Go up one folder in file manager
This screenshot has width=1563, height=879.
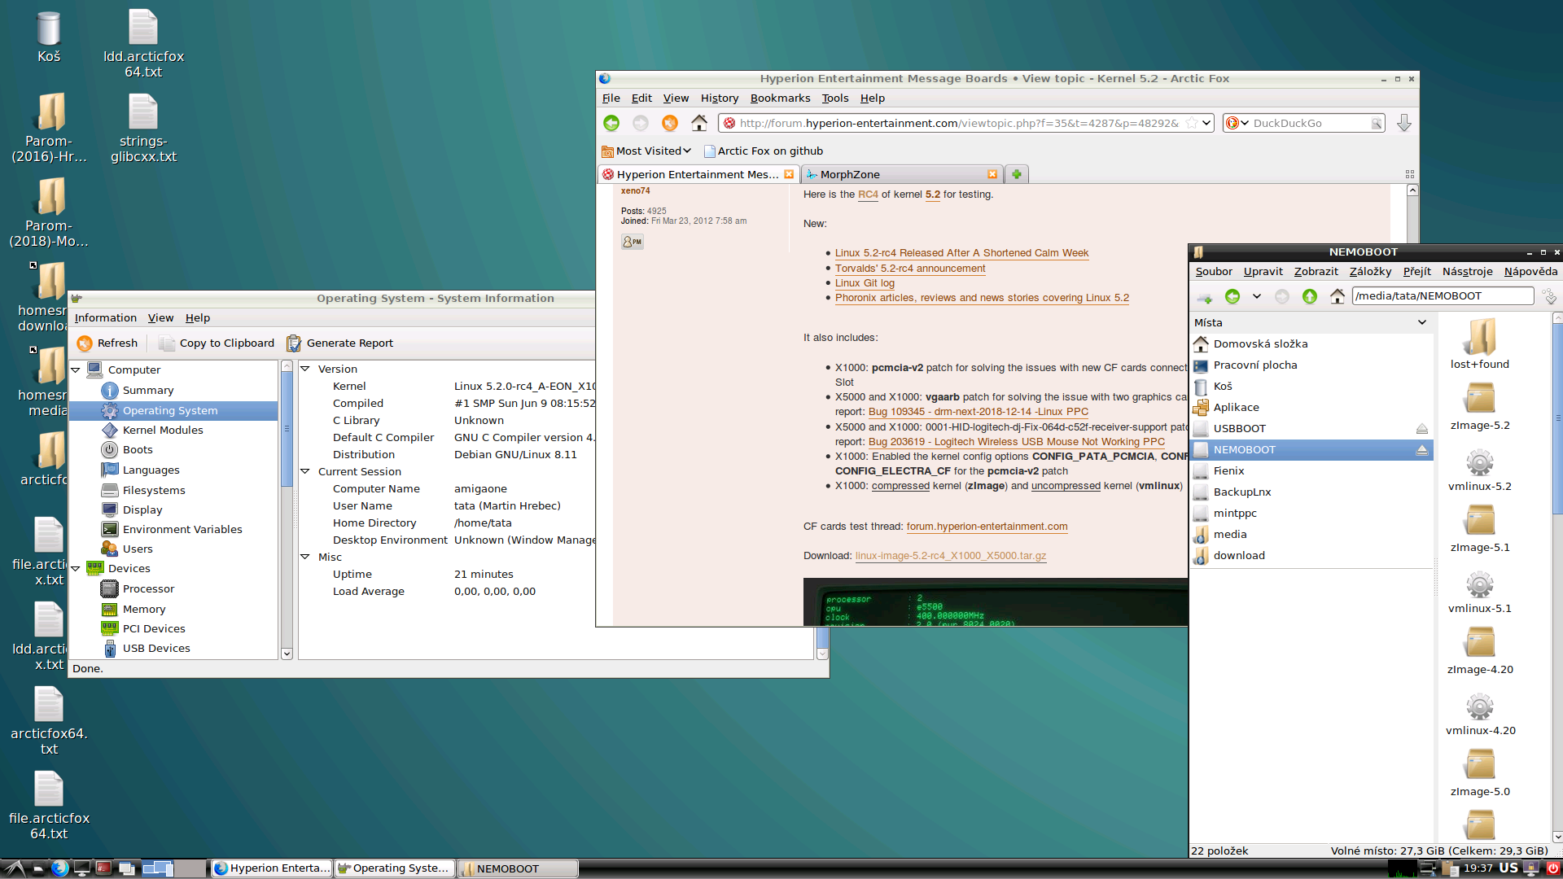[1309, 296]
